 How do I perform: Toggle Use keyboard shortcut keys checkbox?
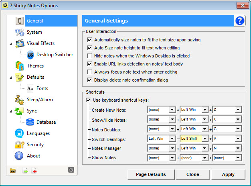[x=88, y=100]
